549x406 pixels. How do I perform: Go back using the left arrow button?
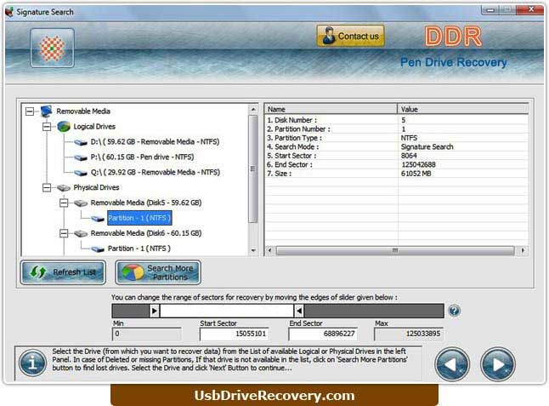pyautogui.click(x=452, y=364)
